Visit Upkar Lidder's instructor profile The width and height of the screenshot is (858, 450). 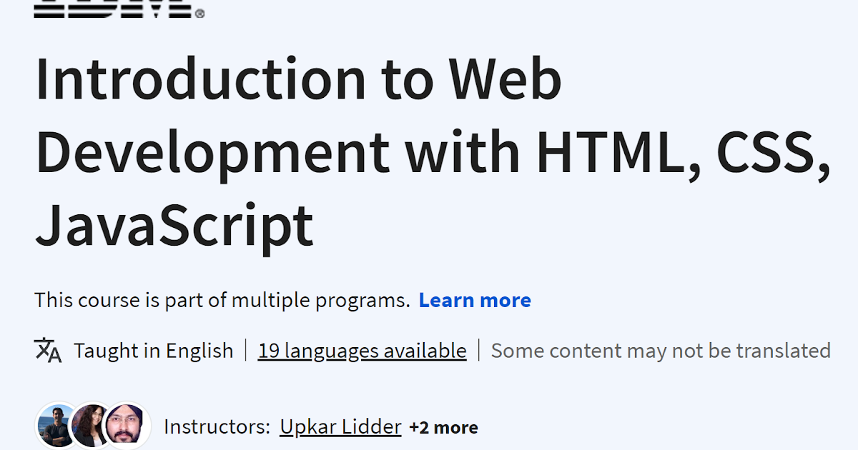tap(340, 426)
